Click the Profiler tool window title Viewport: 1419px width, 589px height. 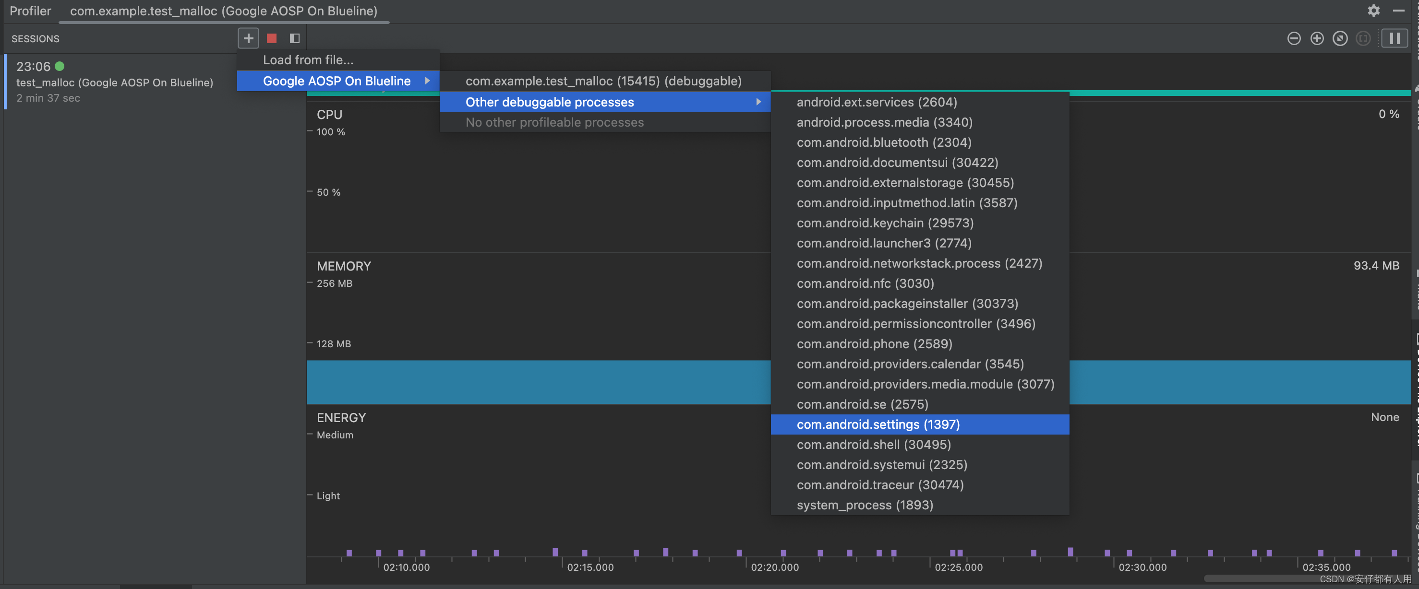click(x=30, y=11)
